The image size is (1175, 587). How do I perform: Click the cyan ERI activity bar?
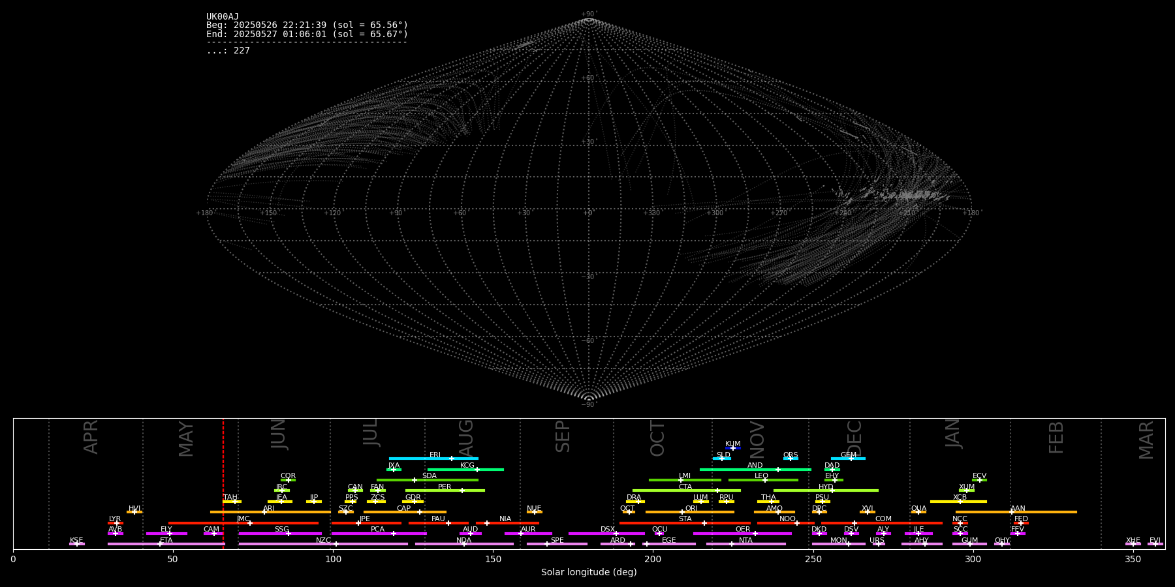point(433,459)
